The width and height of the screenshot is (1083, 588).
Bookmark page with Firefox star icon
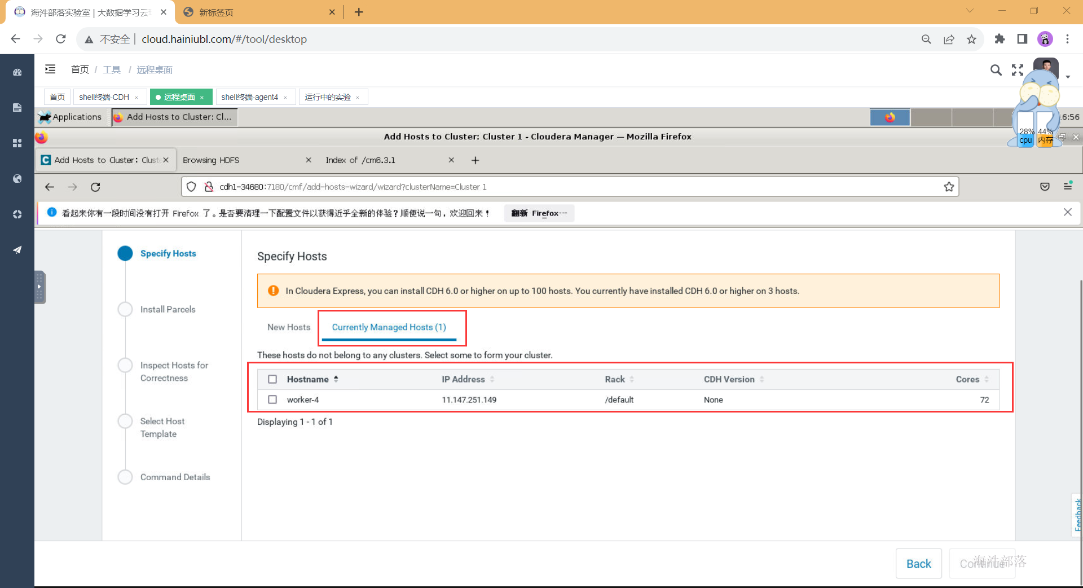point(949,187)
